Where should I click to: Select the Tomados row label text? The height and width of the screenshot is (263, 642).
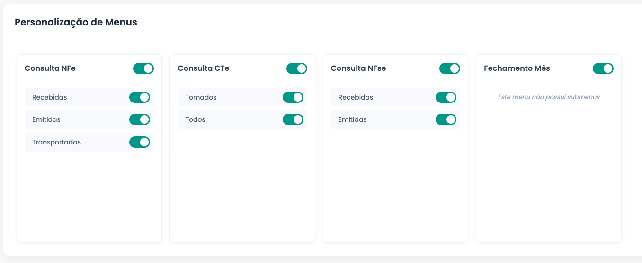[x=201, y=97]
